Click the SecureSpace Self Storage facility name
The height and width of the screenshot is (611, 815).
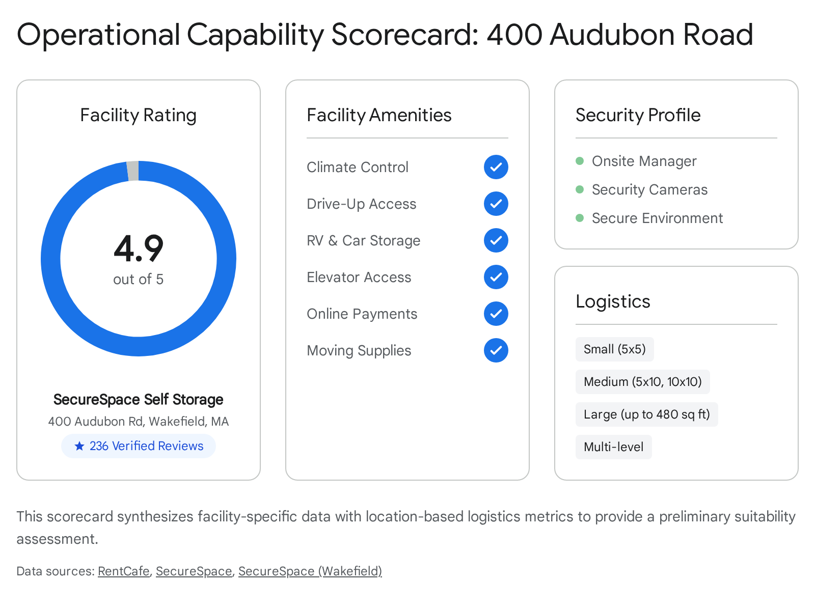pos(139,400)
